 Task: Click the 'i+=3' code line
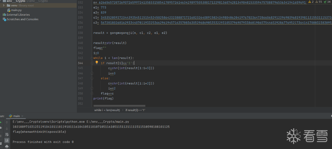click(112, 73)
